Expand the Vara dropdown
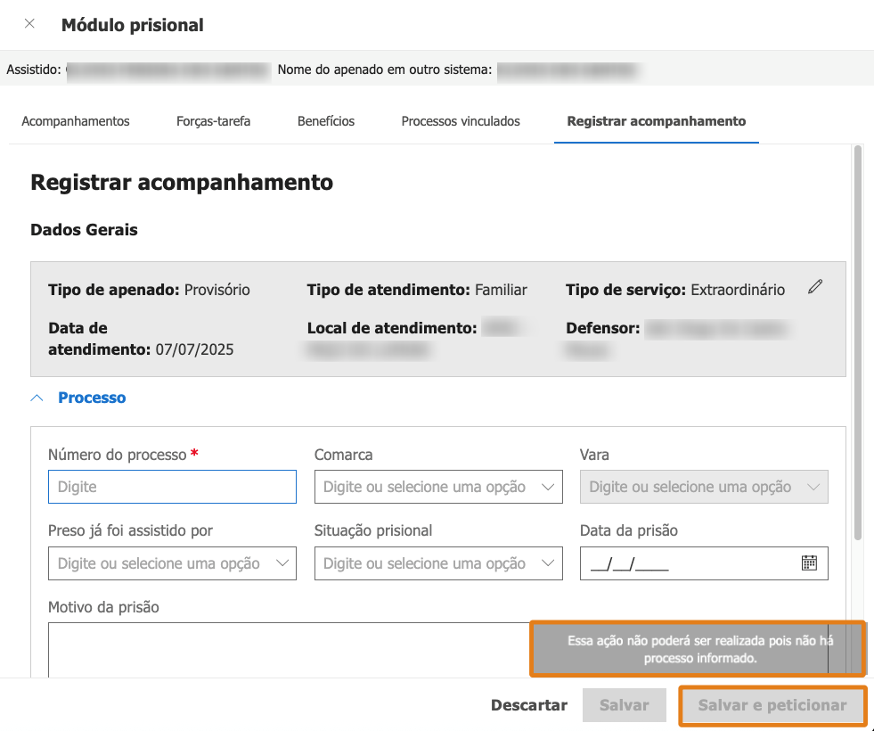Image resolution: width=874 pixels, height=731 pixels. click(x=704, y=487)
